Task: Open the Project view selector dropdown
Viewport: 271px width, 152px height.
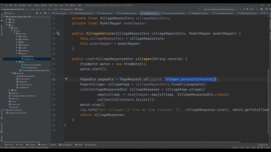Action: click(x=10, y=13)
